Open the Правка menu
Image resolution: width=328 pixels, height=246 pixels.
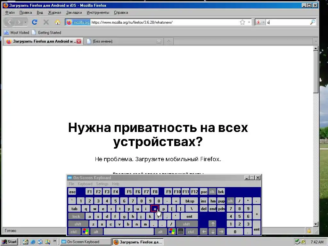pyautogui.click(x=26, y=12)
